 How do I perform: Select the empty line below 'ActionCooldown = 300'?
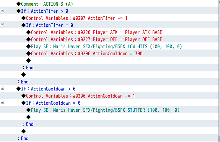(x=28, y=60)
